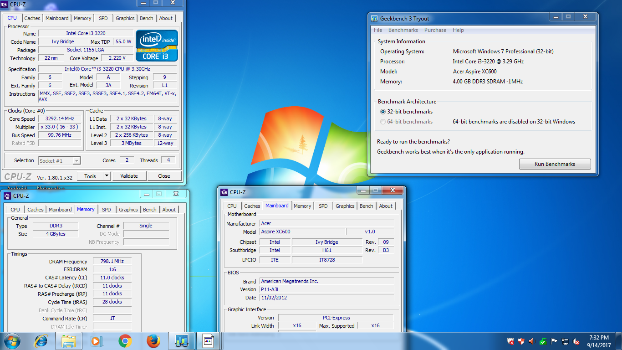Click the orange speaker tray icon
Image resolution: width=622 pixels, height=350 pixels.
coord(531,341)
